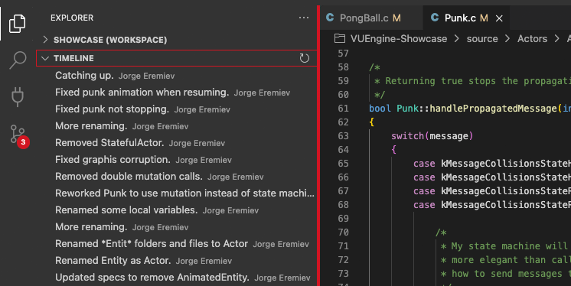Collapse the TIMELINE section

pos(177,58)
